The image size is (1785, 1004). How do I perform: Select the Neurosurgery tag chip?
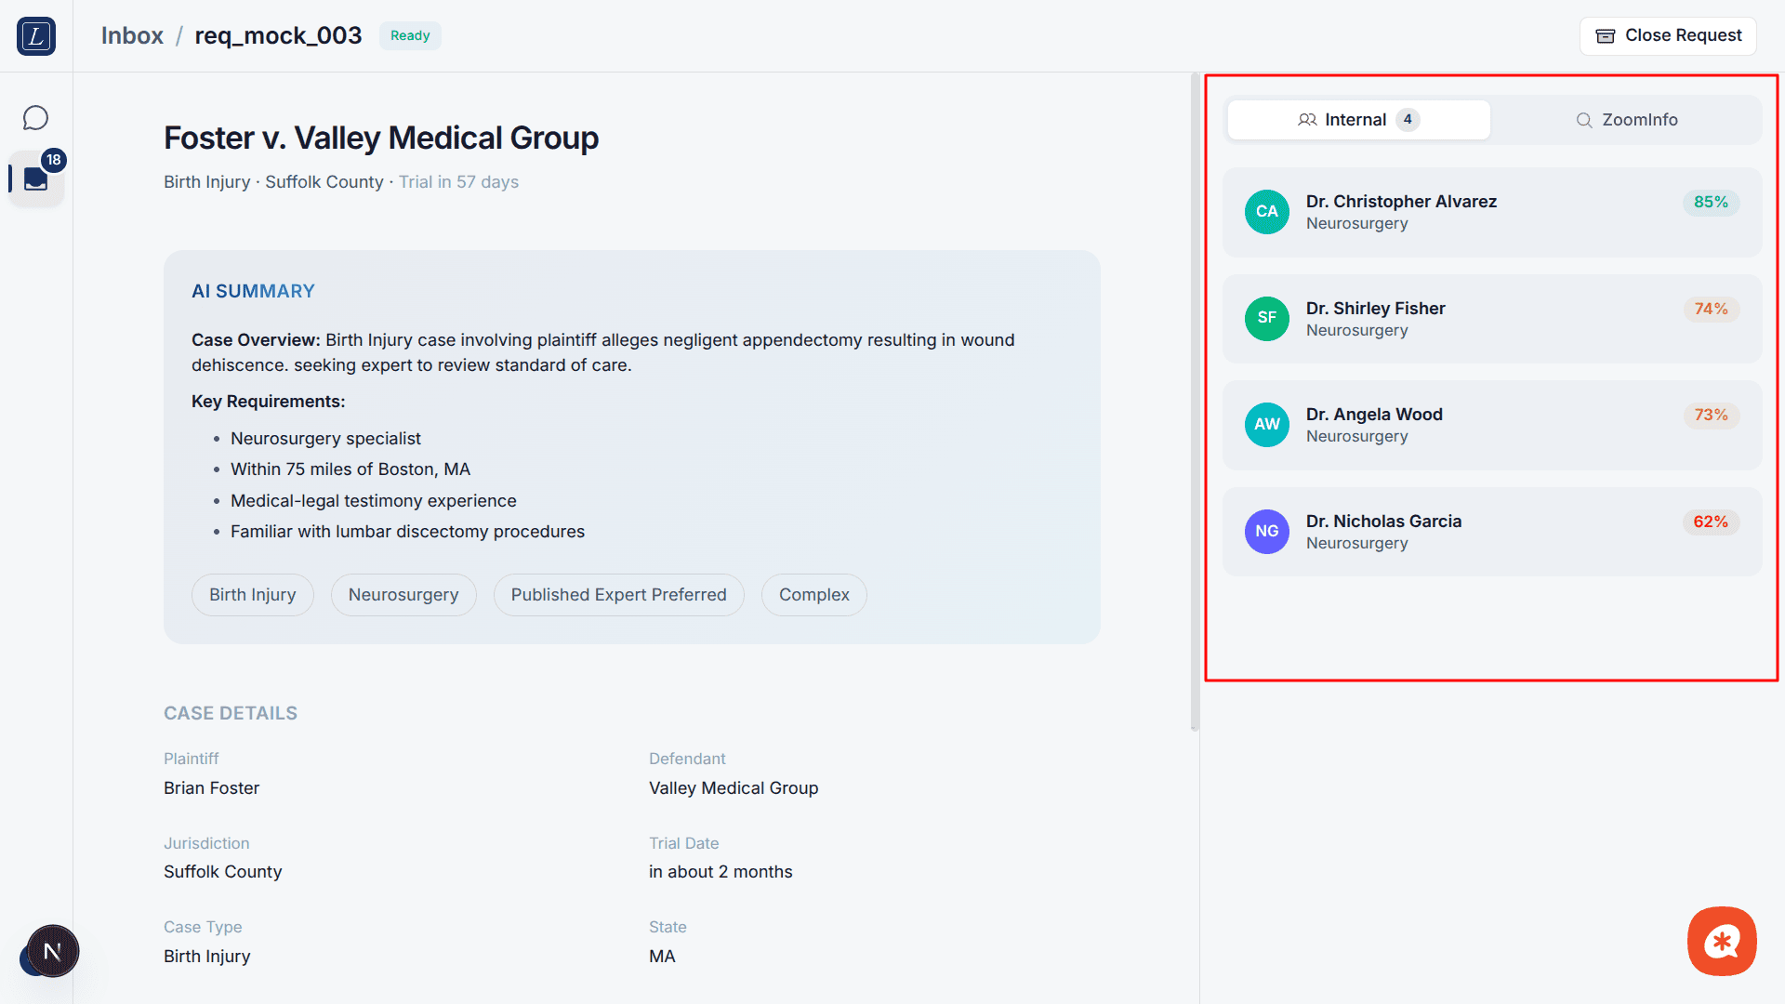(x=403, y=595)
